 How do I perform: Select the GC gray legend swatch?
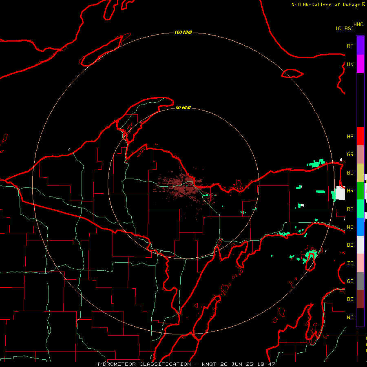pyautogui.click(x=360, y=281)
